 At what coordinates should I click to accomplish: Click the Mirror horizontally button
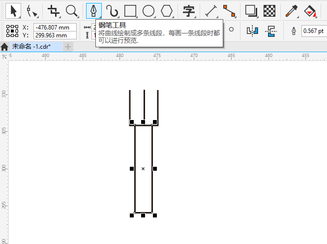pos(252,31)
